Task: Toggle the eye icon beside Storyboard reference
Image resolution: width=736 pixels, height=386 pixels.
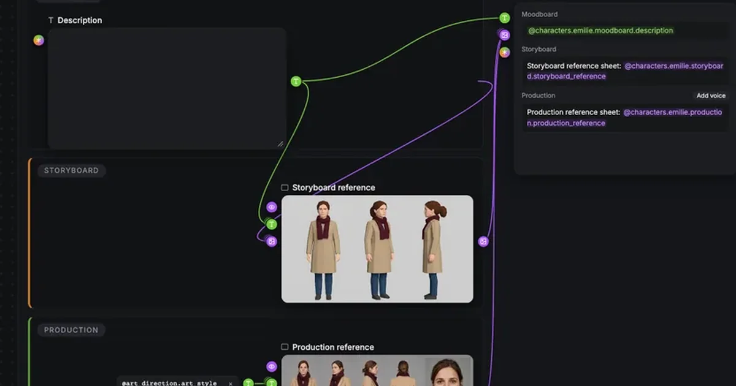Action: click(272, 208)
